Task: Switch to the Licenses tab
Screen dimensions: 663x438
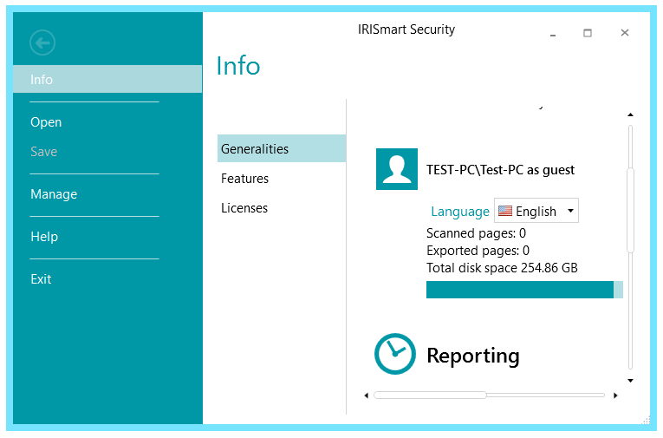Action: tap(244, 208)
